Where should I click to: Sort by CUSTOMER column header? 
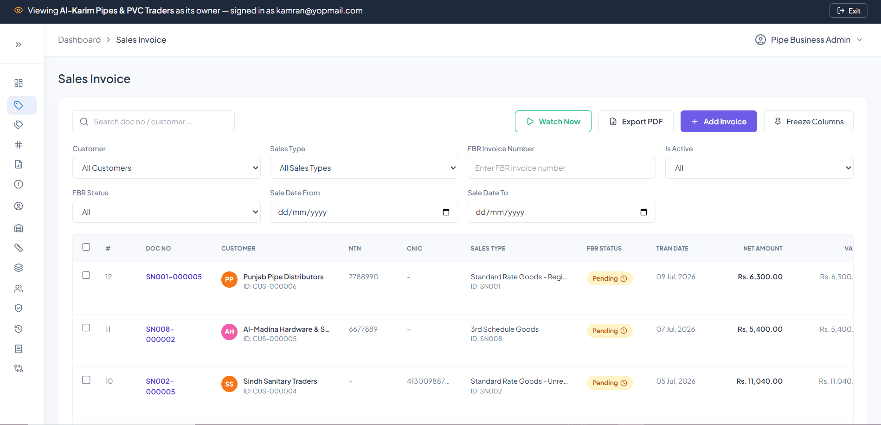coord(238,249)
